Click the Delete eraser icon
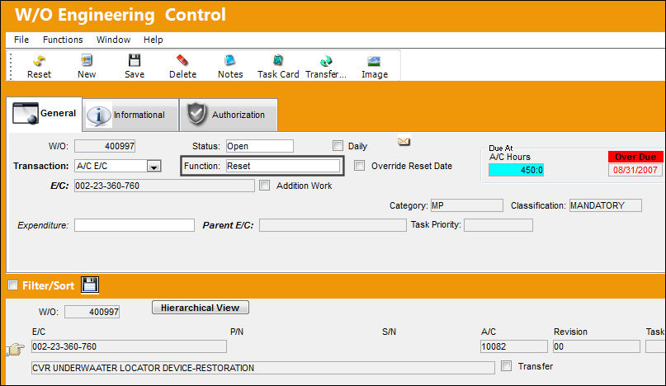Image resolution: width=666 pixels, height=386 pixels. (x=182, y=61)
